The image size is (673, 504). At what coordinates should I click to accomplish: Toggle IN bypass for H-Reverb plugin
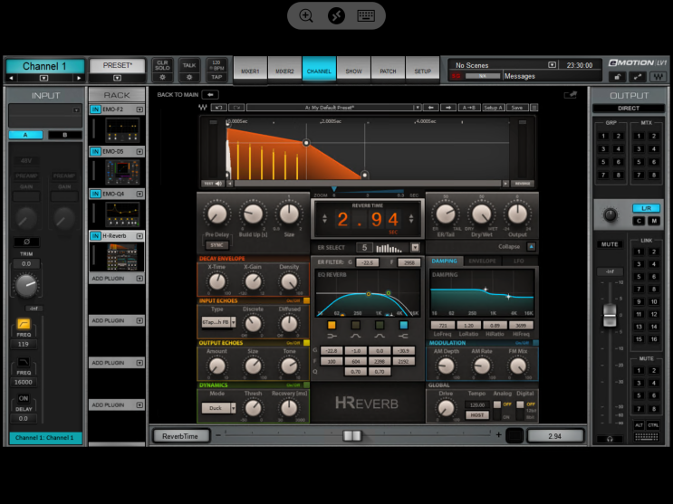coord(95,236)
